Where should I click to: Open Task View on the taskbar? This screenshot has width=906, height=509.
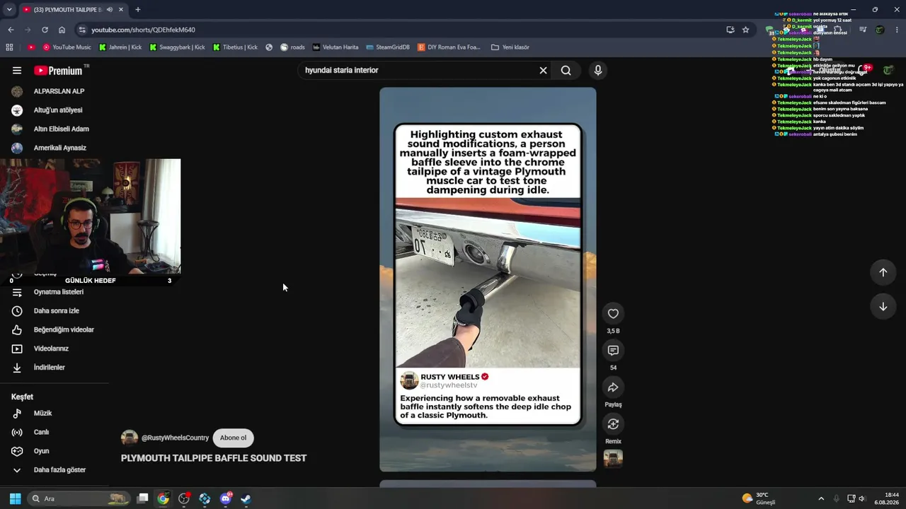pos(142,498)
